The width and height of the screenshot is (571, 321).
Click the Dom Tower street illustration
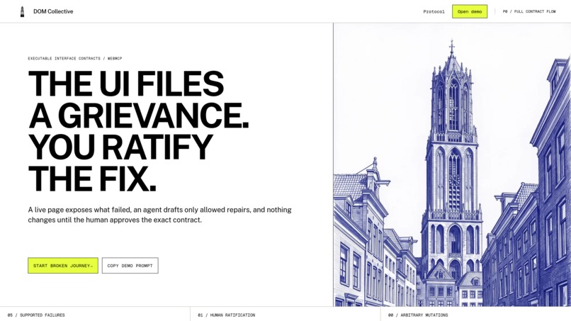click(x=452, y=164)
